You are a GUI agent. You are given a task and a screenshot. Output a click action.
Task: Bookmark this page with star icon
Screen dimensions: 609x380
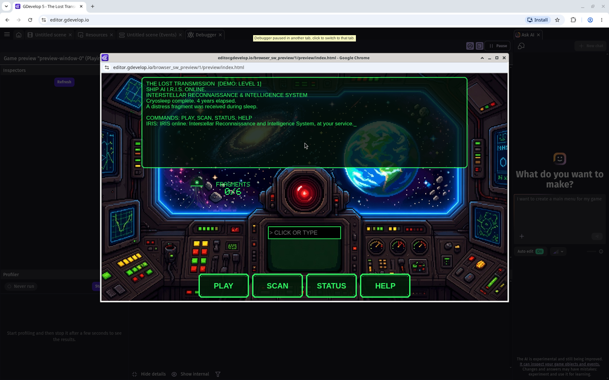(557, 20)
